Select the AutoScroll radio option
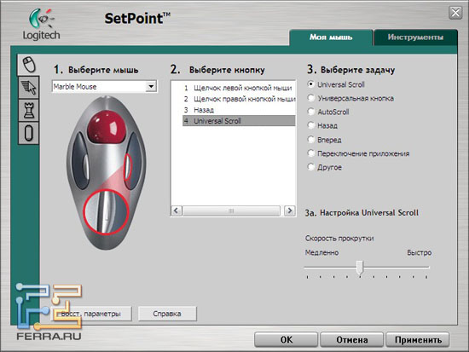The width and height of the screenshot is (469, 352). pyautogui.click(x=311, y=112)
